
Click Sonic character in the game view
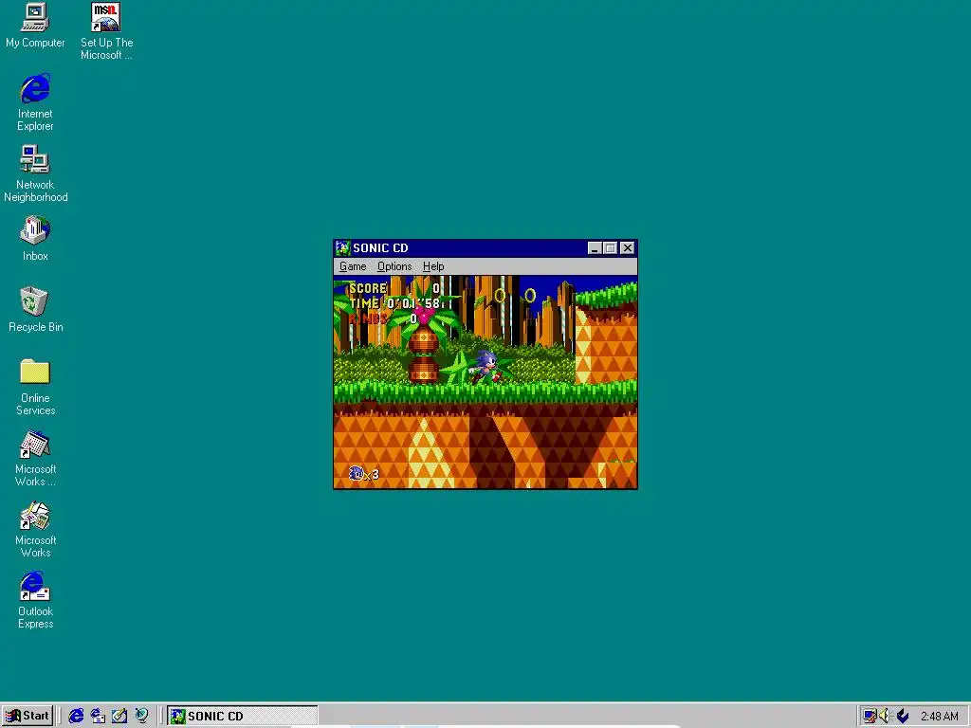(485, 367)
